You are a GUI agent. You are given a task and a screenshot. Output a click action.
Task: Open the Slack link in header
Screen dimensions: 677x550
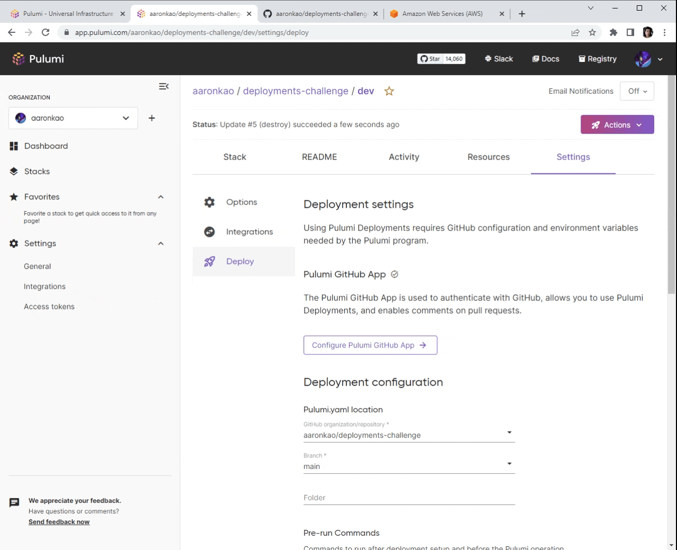498,59
